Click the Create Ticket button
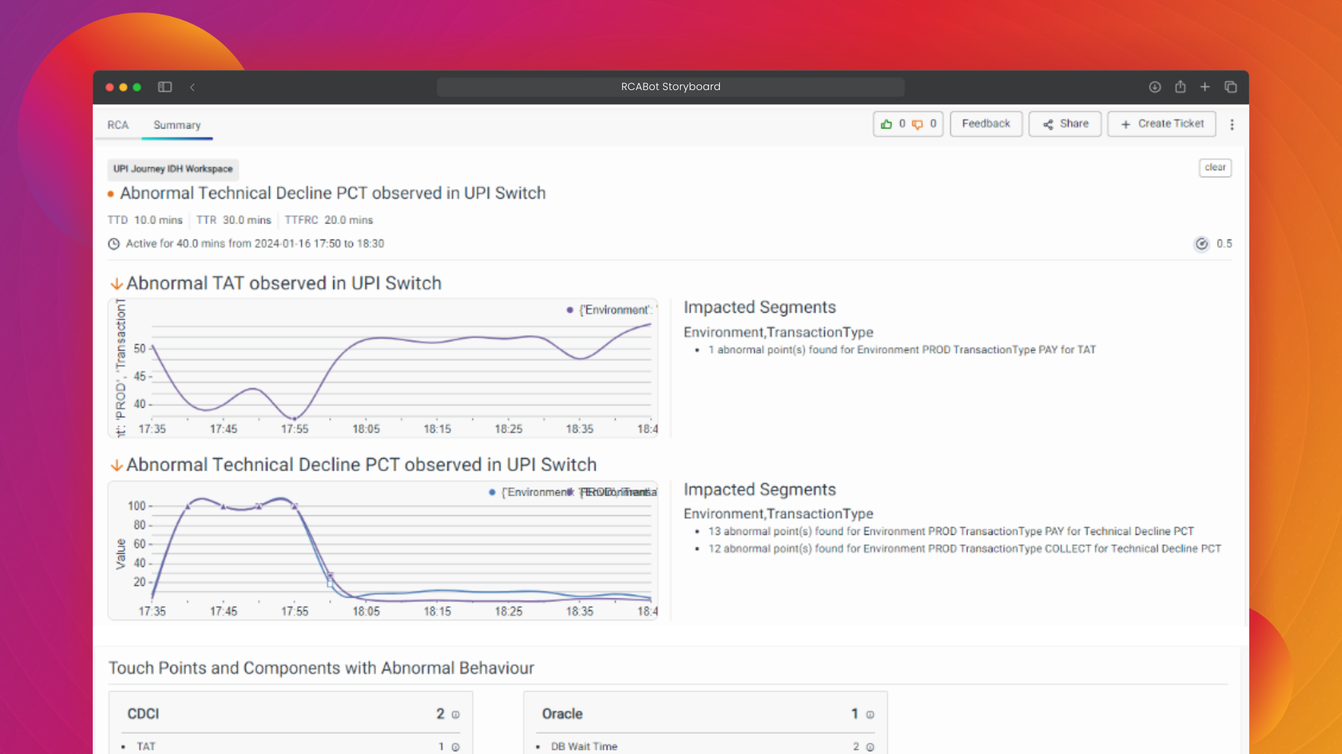The image size is (1342, 754). (x=1161, y=124)
